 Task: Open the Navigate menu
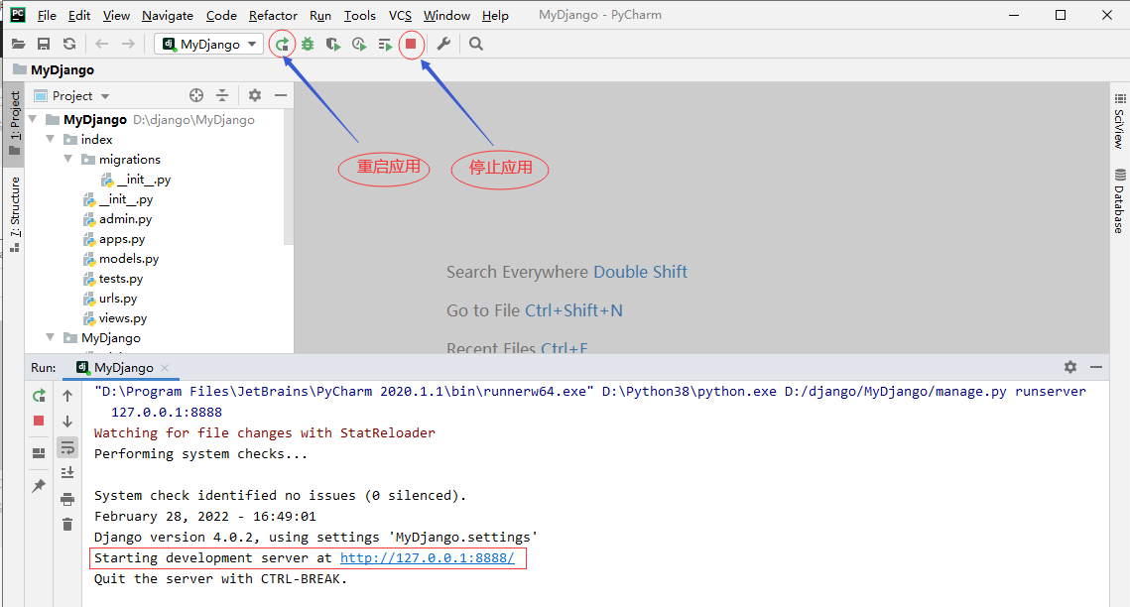168,15
